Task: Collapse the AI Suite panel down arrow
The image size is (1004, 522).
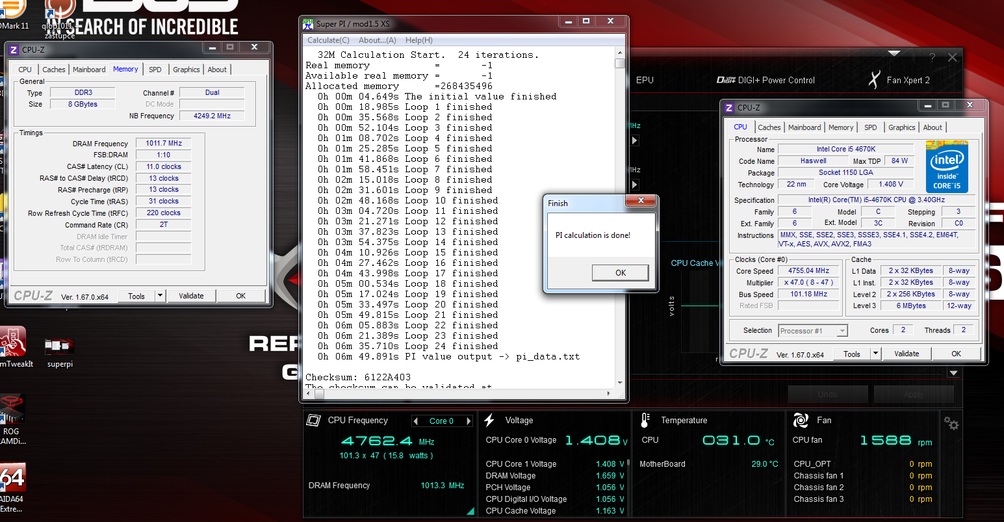Action: coord(953,373)
